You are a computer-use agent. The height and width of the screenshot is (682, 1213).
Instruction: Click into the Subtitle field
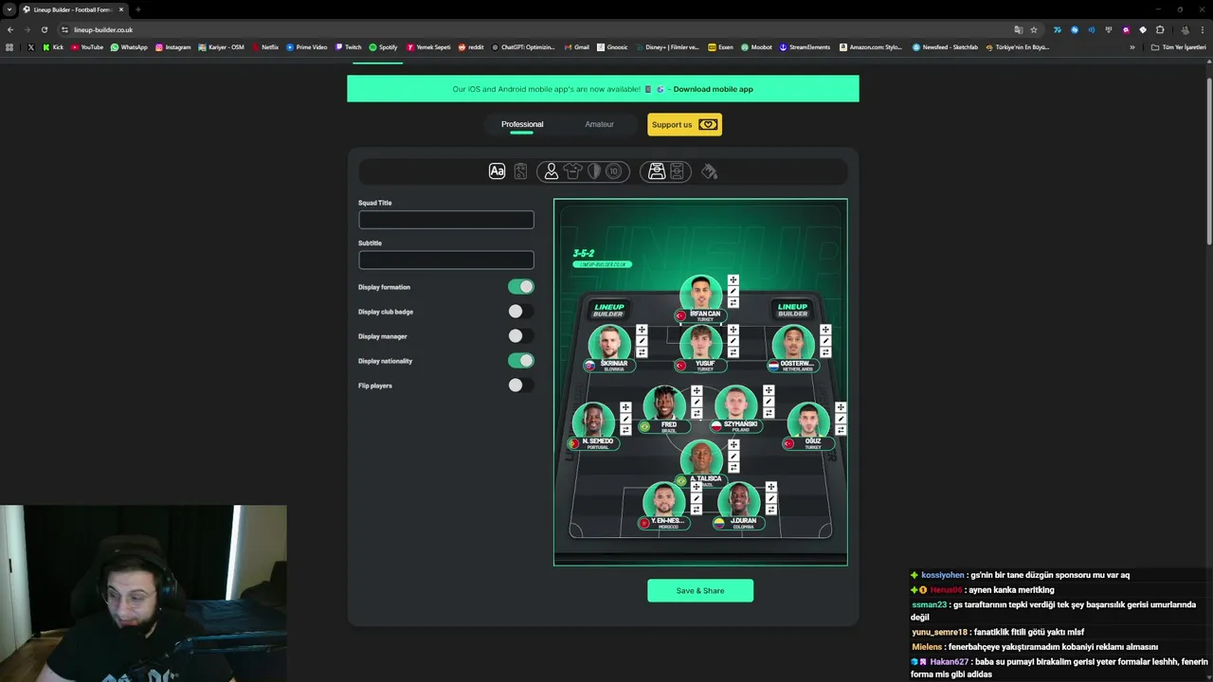coord(446,260)
